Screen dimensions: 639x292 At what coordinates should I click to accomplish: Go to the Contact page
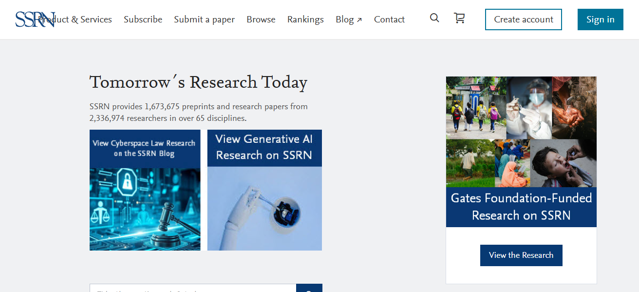389,19
